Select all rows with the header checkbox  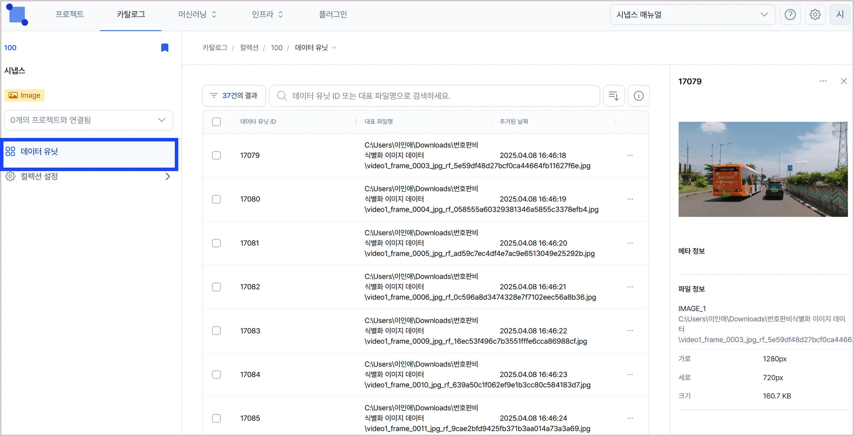point(216,122)
